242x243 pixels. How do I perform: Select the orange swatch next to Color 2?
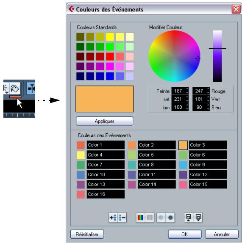click(132, 145)
